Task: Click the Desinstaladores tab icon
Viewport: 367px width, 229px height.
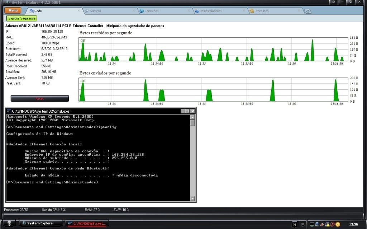Action: 197,11
